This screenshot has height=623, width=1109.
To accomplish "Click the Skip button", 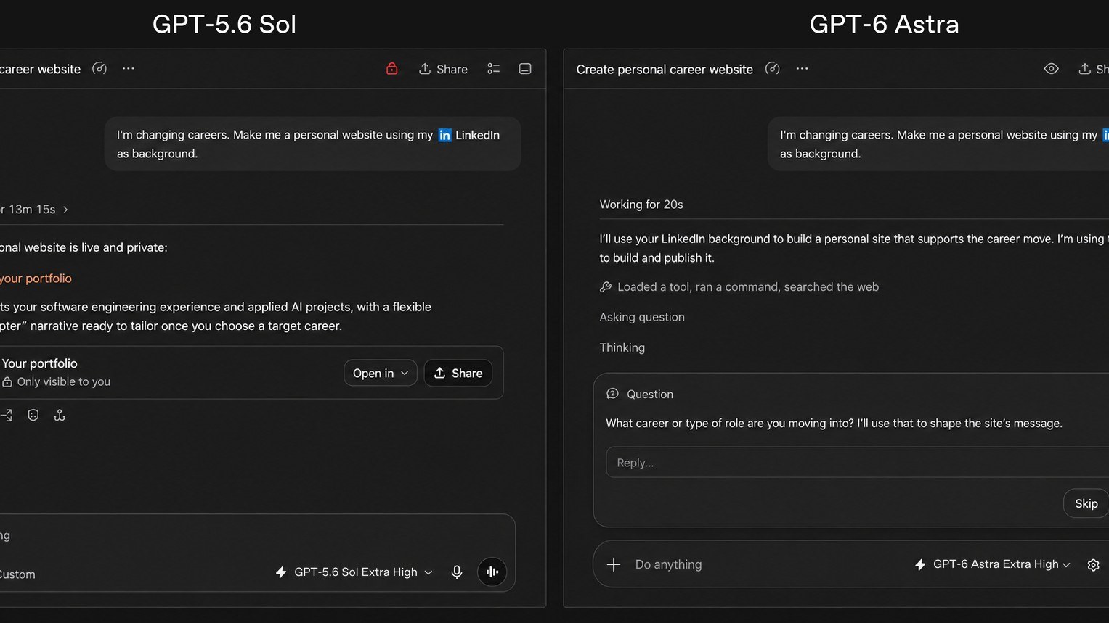I will click(1086, 503).
